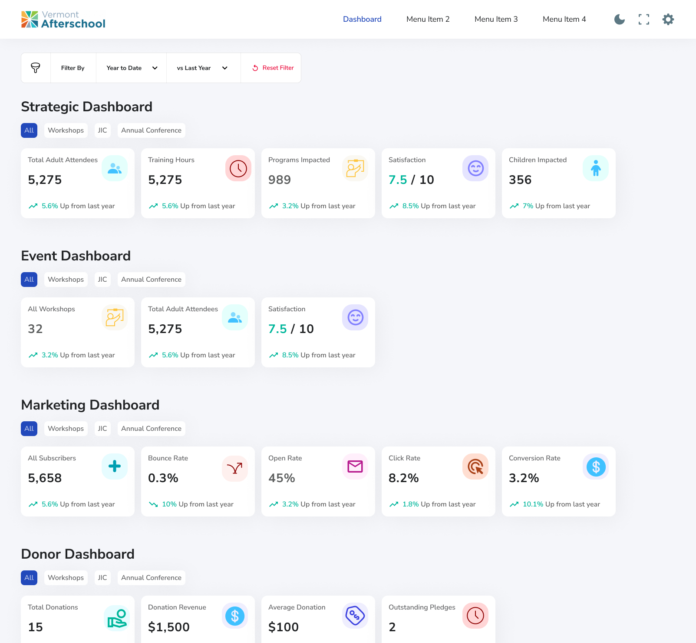Click the 5,658 subscribers value
Viewport: 696px width, 643px height.
tap(45, 478)
